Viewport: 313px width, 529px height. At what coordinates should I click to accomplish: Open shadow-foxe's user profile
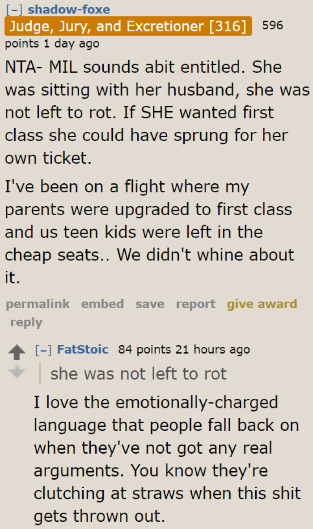(69, 9)
